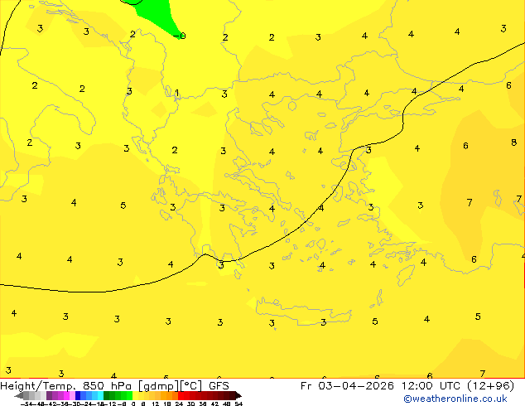Open the weatheronline.co.uk link

(455, 399)
